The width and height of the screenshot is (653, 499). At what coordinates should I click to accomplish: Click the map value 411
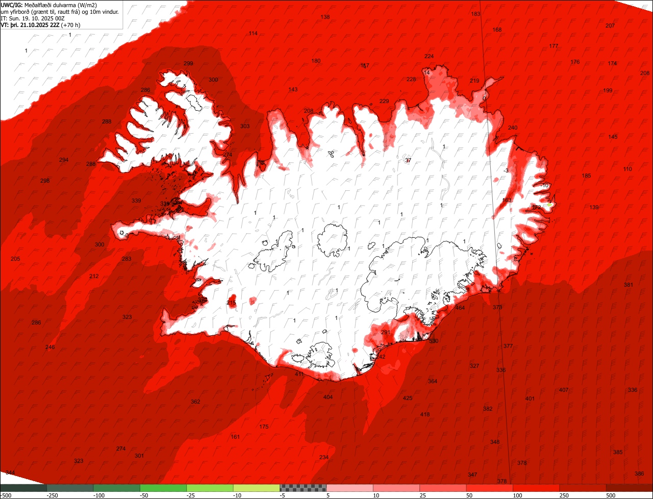pos(299,374)
